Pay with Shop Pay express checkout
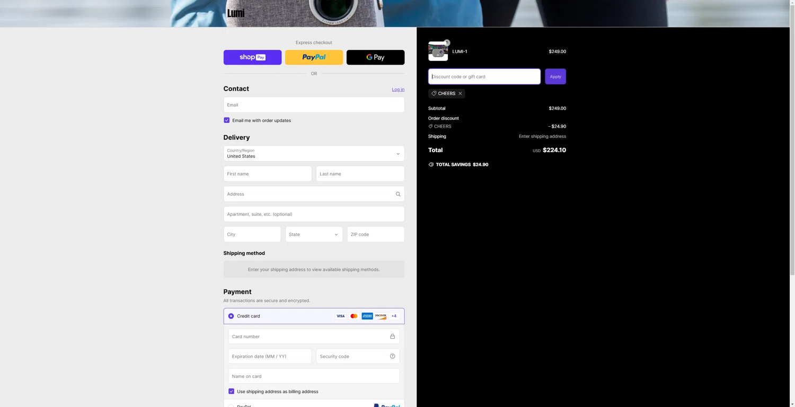This screenshot has width=795, height=407. point(252,57)
